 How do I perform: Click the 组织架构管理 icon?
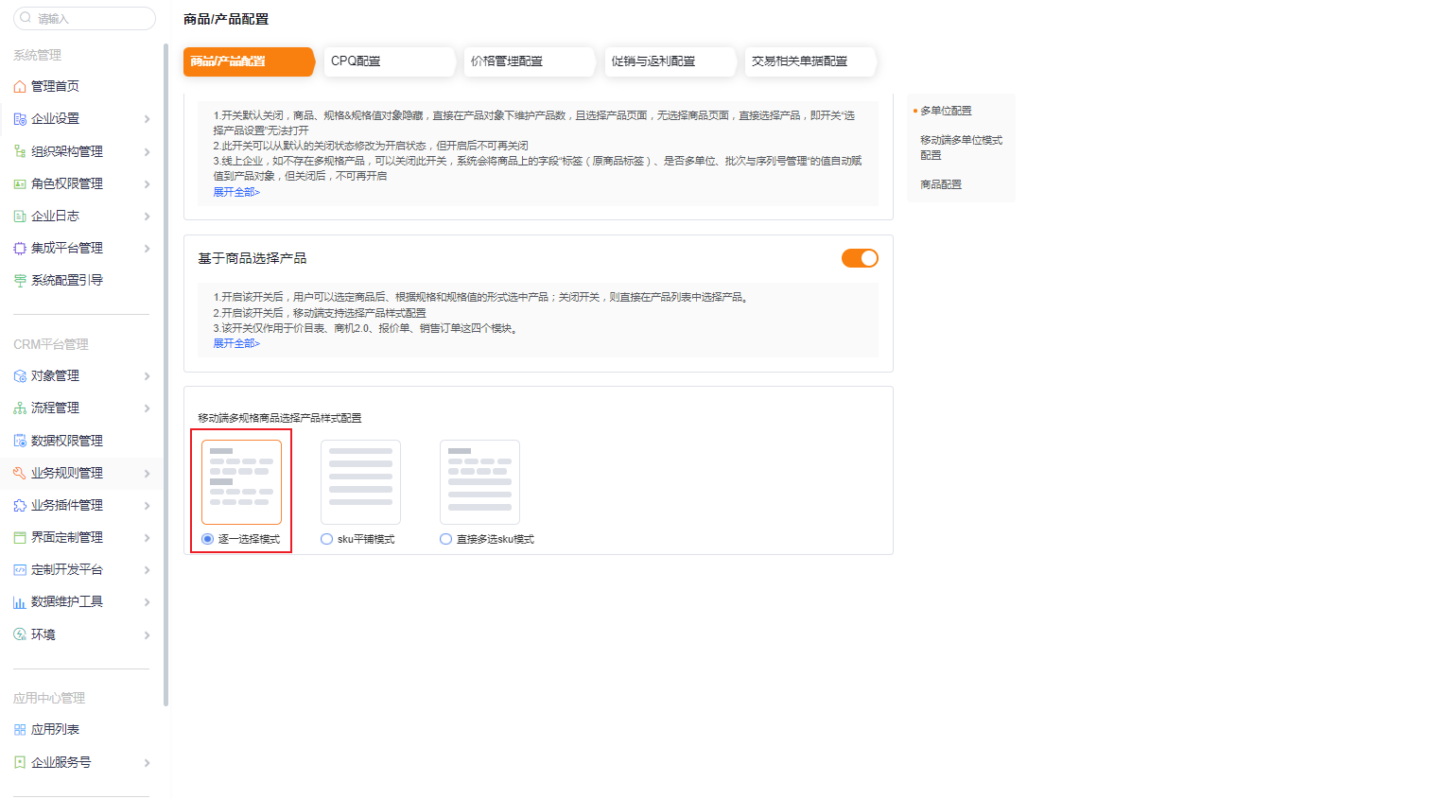(x=20, y=151)
